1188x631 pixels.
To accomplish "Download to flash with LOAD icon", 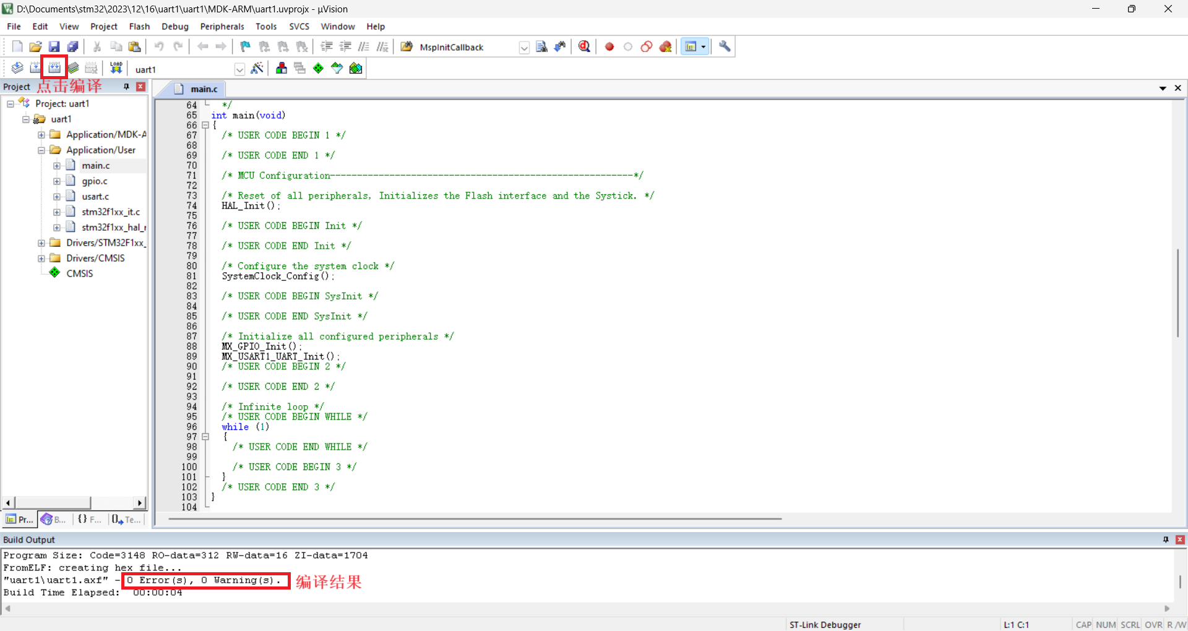I will click(x=116, y=68).
